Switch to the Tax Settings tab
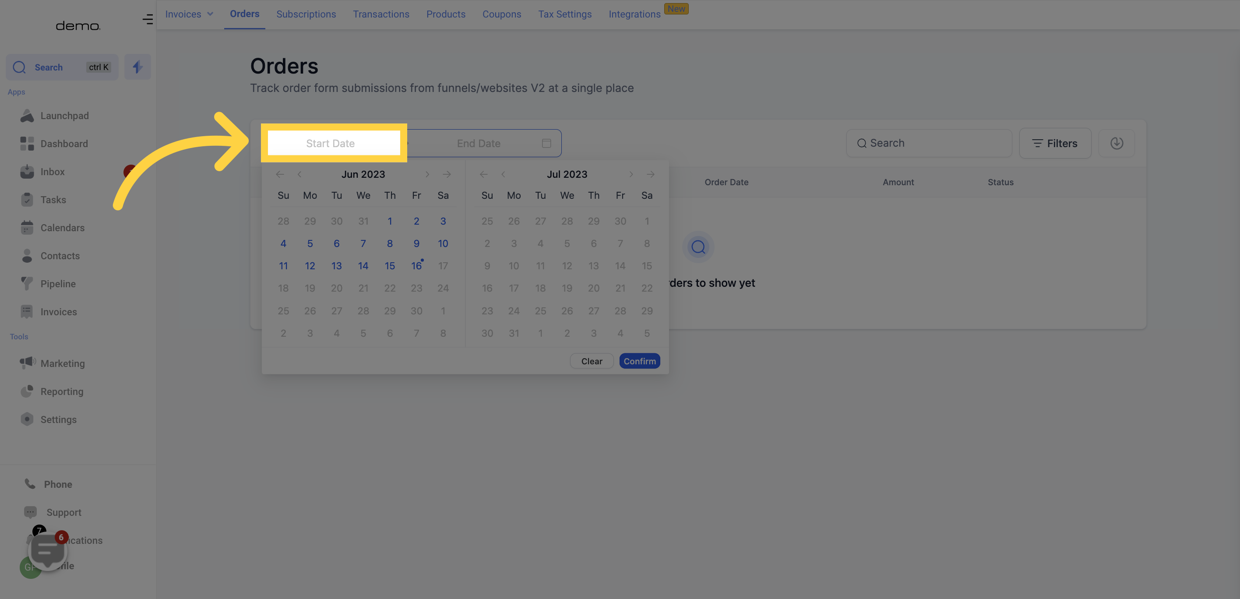This screenshot has width=1240, height=599. (565, 14)
